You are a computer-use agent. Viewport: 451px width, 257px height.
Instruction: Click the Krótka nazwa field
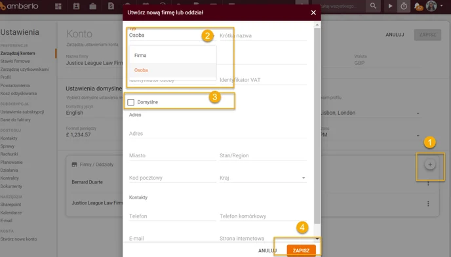click(263, 35)
